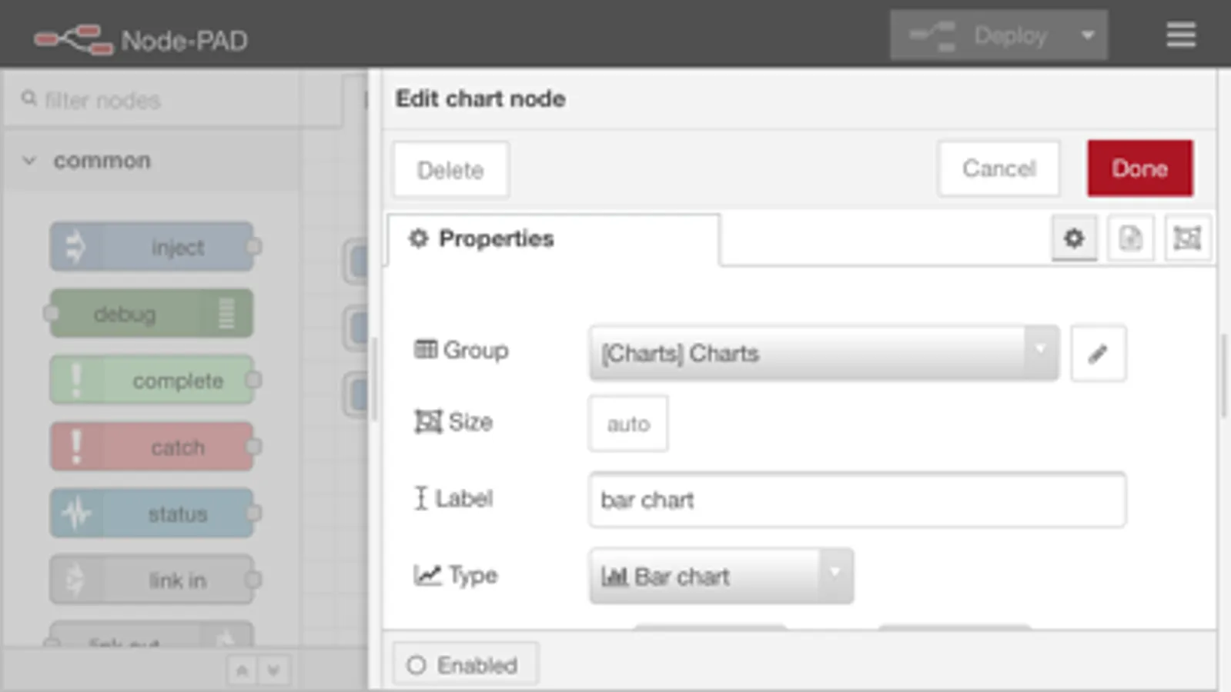The width and height of the screenshot is (1231, 692).
Task: Open the chart Type dropdown
Action: pos(721,576)
